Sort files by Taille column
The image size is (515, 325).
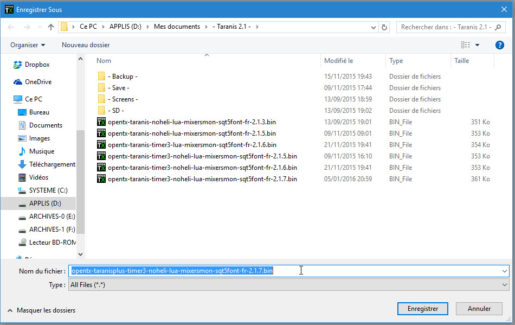[462, 60]
